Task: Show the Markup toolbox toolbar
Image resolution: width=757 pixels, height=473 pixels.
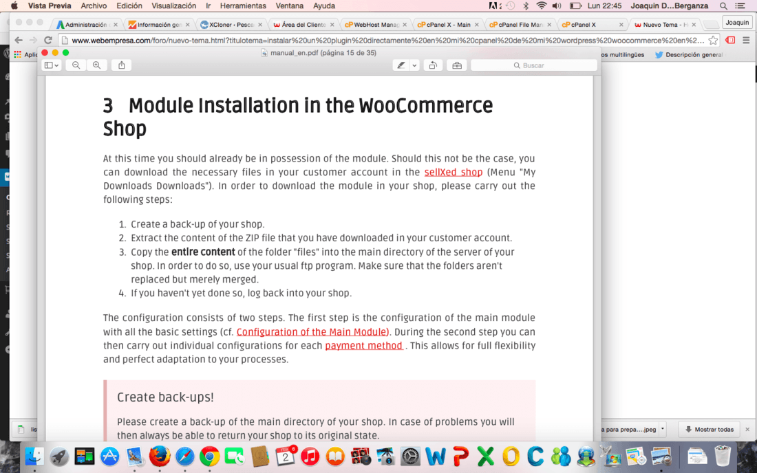Action: click(457, 65)
